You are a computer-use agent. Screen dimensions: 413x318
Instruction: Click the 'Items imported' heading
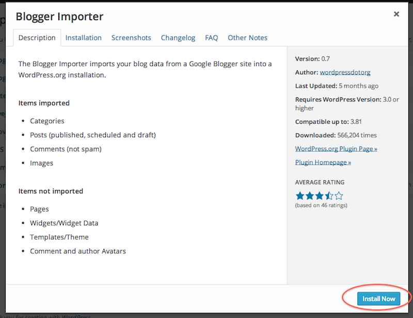44,103
